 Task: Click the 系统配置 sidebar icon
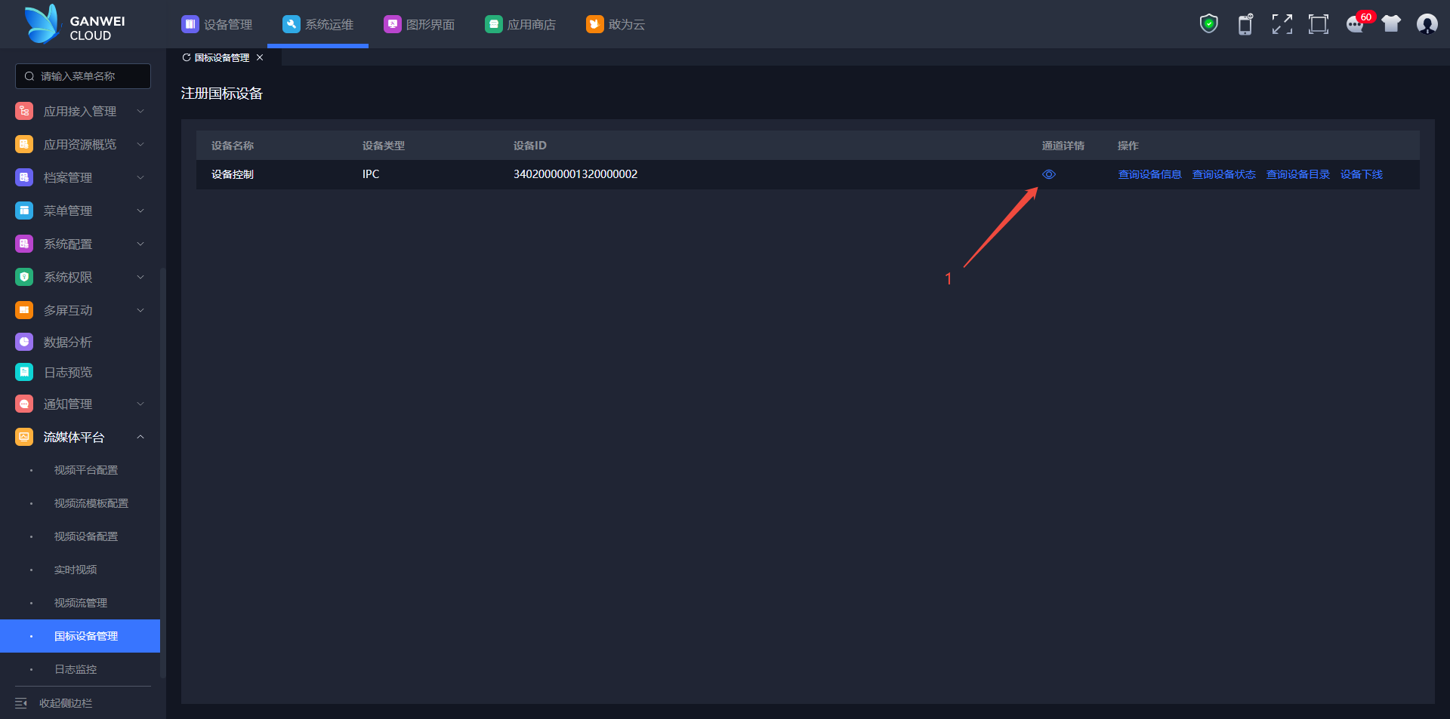click(24, 244)
